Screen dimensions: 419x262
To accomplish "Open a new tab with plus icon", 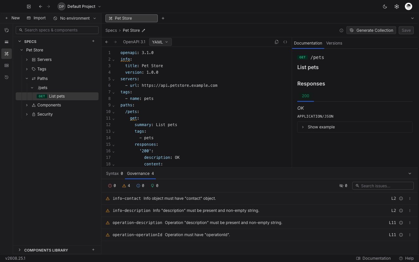I will pyautogui.click(x=163, y=18).
